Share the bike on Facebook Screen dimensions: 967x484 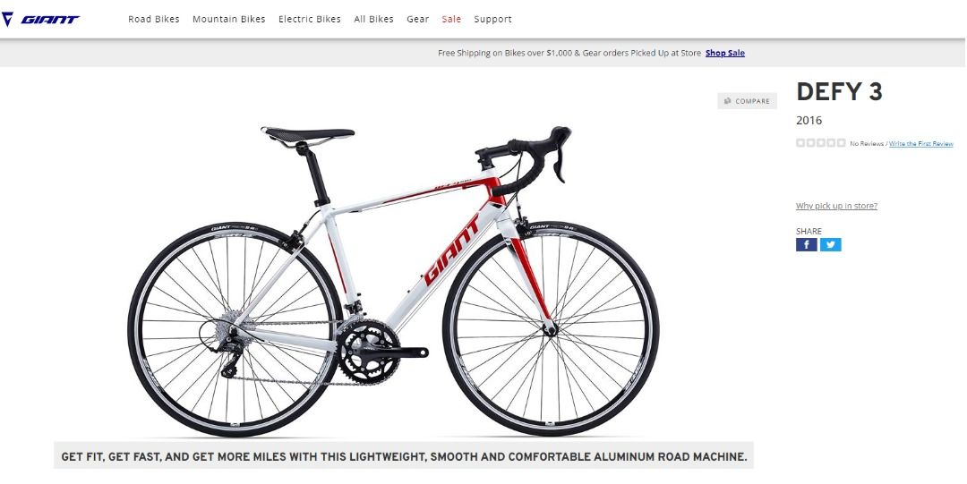tap(806, 245)
